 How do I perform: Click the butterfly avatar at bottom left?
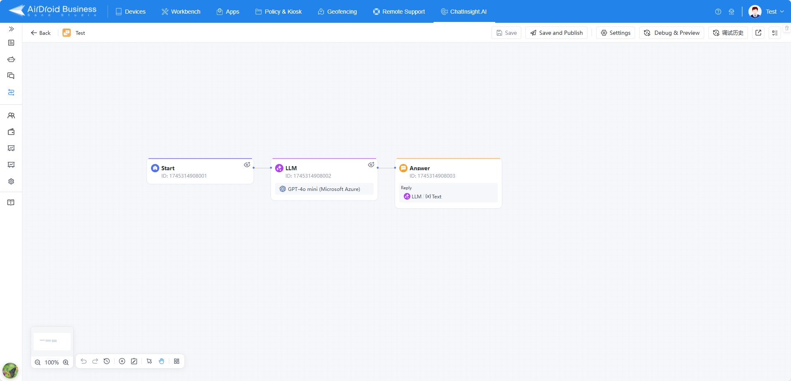[x=10, y=371]
